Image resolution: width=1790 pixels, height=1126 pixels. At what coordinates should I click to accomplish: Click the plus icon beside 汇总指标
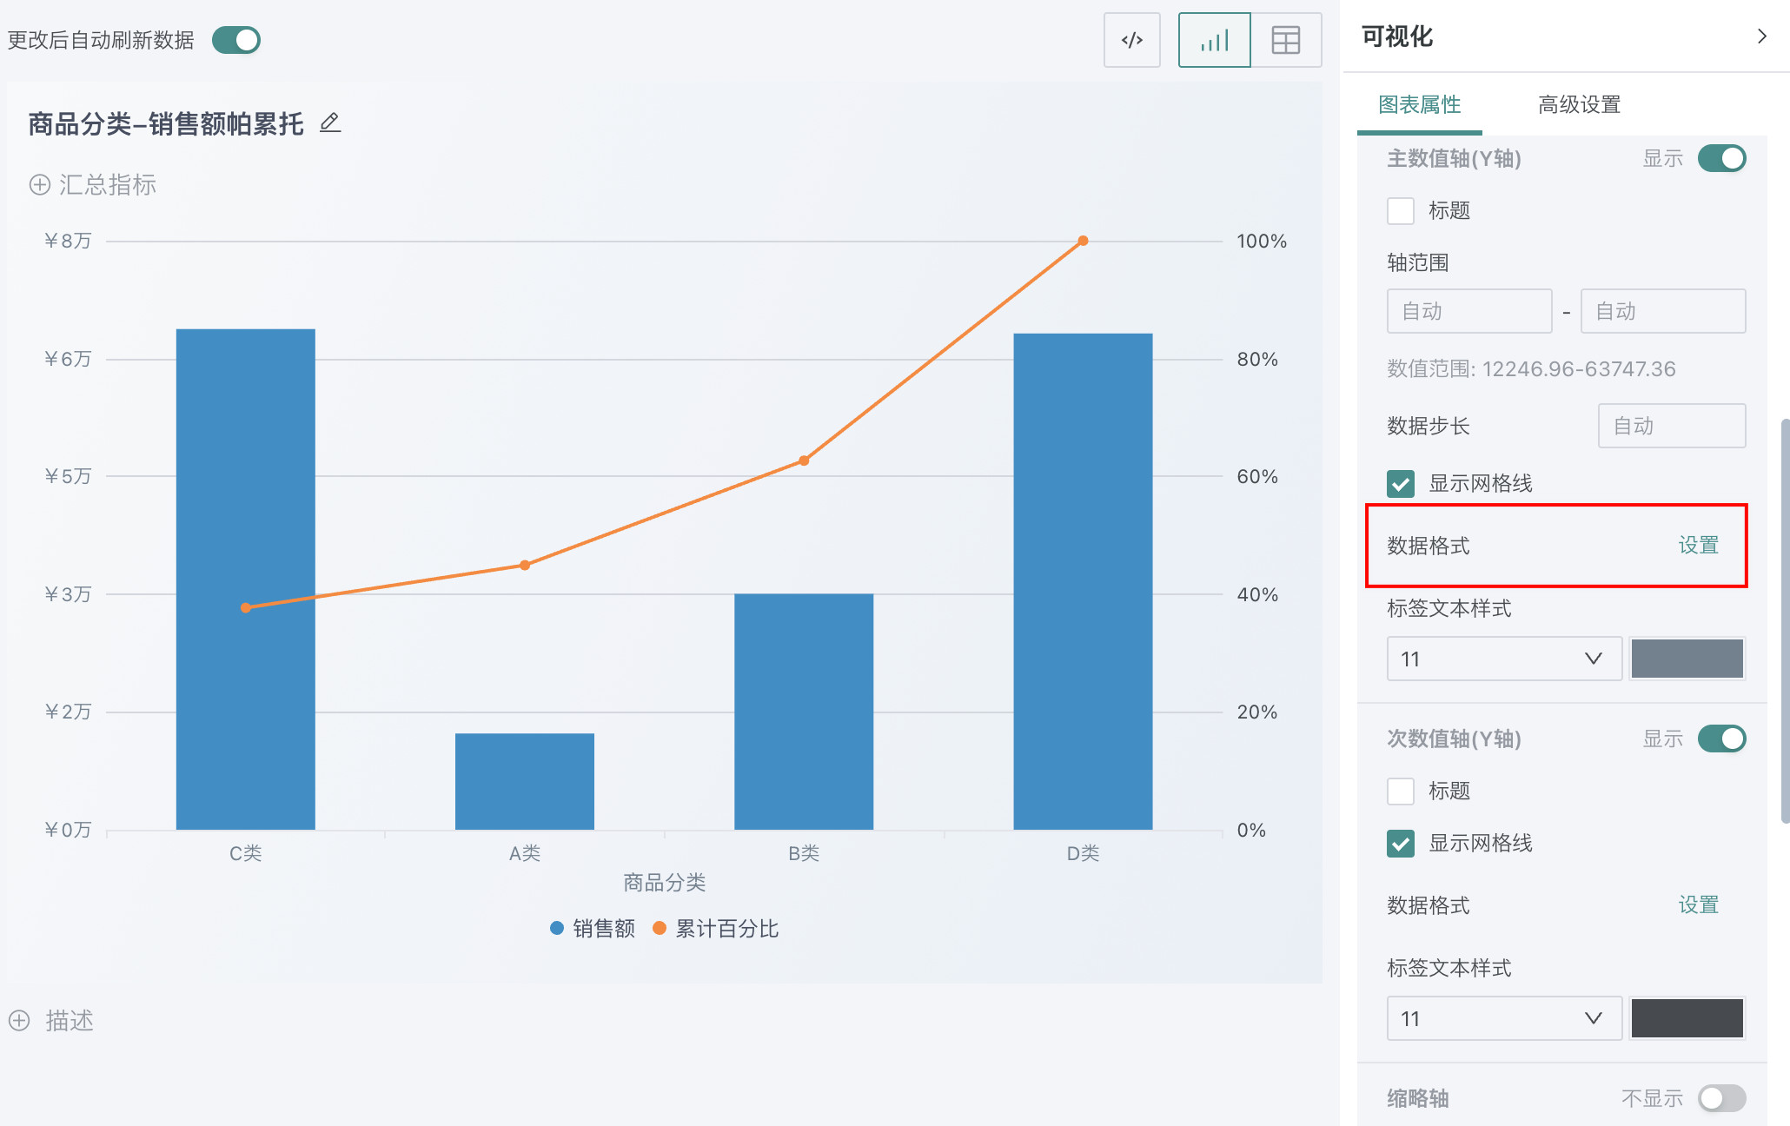(x=40, y=184)
